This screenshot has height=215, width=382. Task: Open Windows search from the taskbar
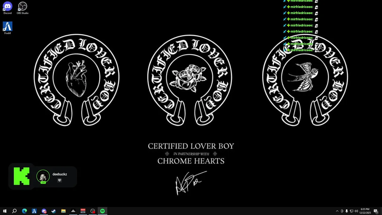point(14,211)
